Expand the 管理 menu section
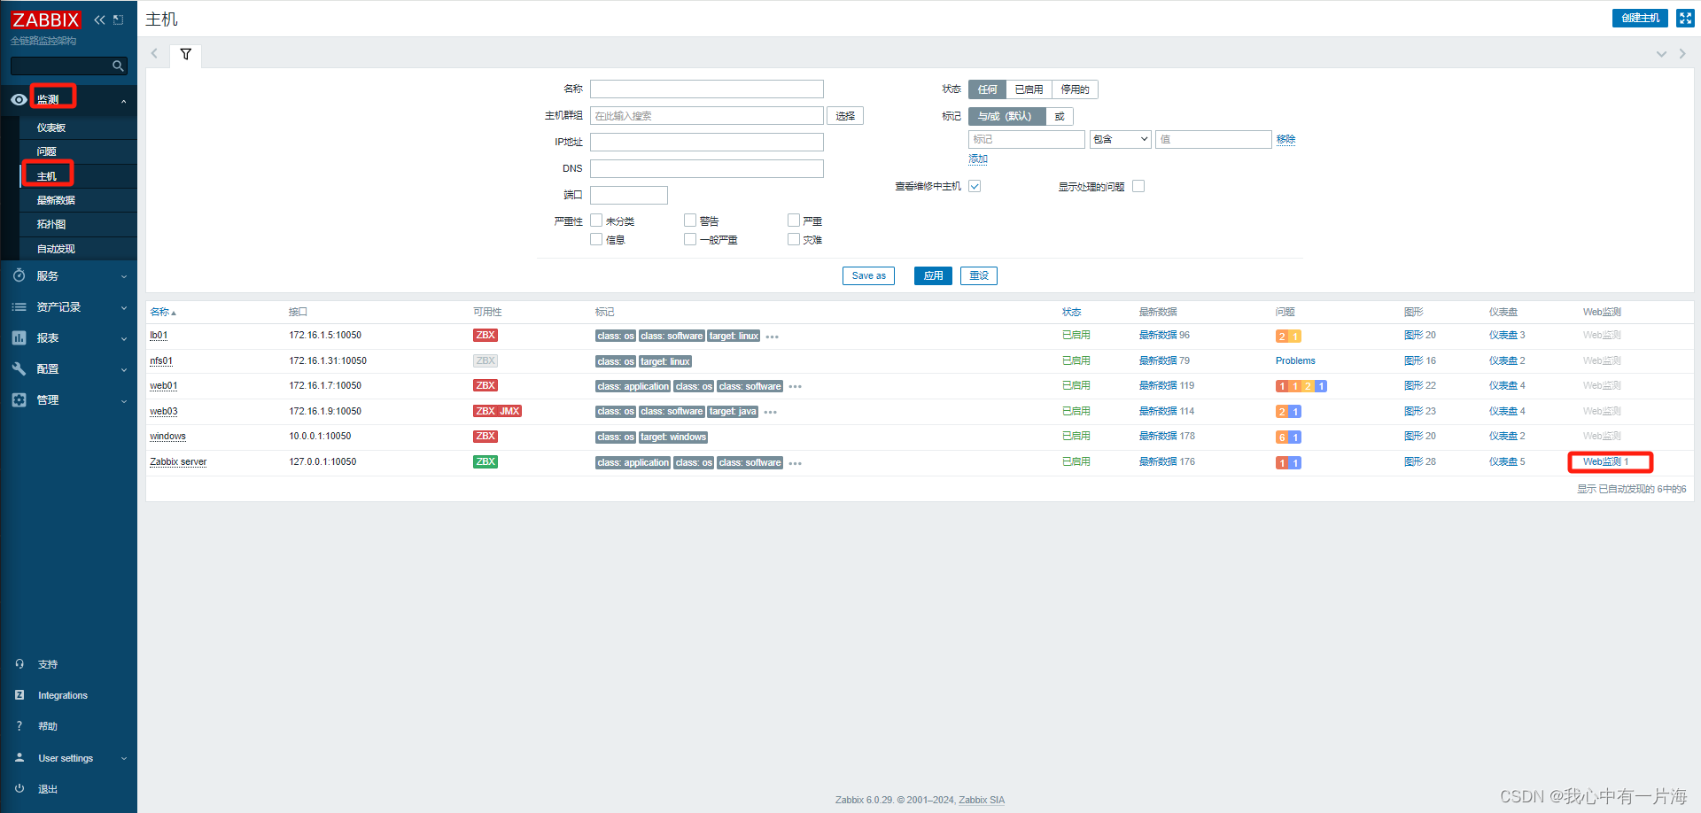The width and height of the screenshot is (1701, 813). click(123, 400)
